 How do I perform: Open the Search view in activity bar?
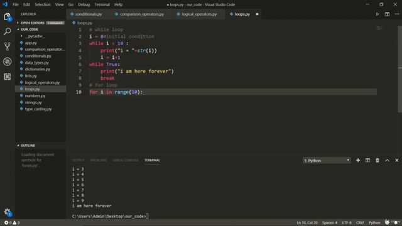[7, 31]
